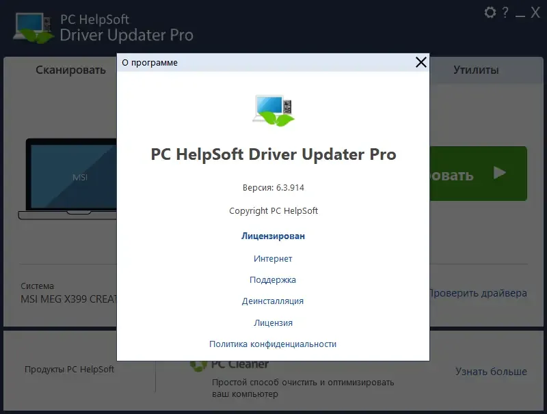This screenshot has height=414, width=547.
Task: Click the Лицензирован link
Action: tap(273, 236)
